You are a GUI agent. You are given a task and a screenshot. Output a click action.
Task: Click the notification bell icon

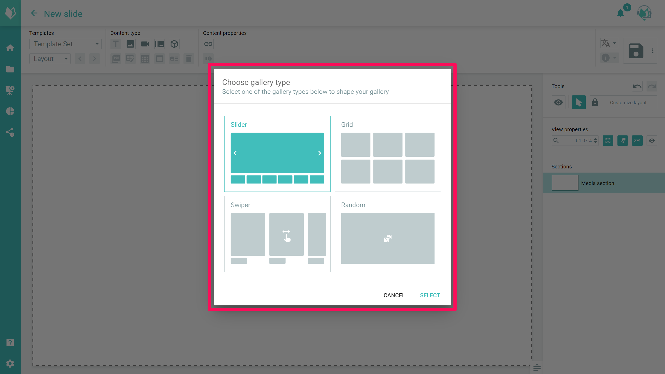pos(621,13)
